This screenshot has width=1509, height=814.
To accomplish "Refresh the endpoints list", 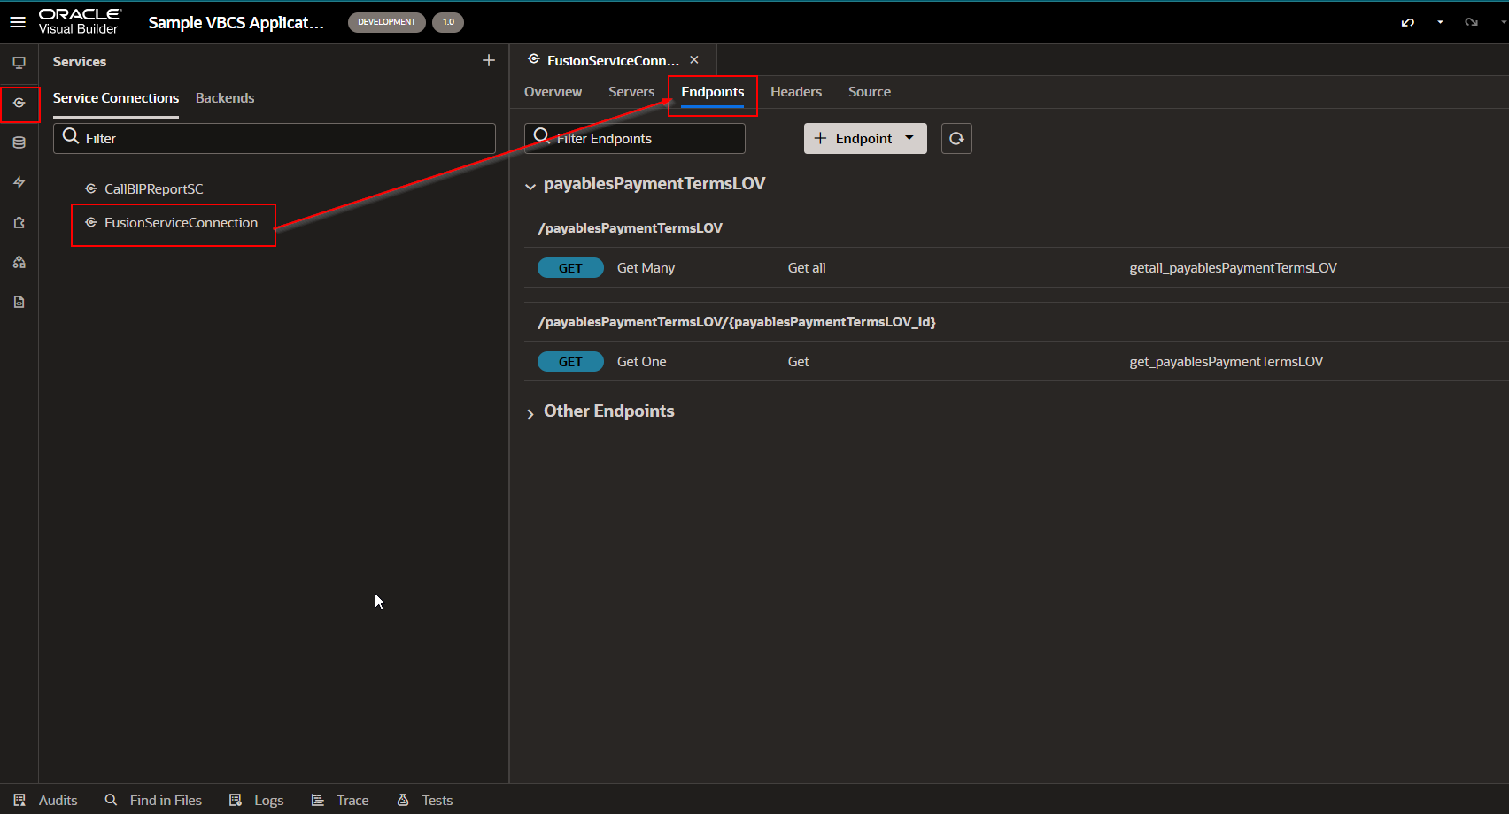I will (x=956, y=138).
